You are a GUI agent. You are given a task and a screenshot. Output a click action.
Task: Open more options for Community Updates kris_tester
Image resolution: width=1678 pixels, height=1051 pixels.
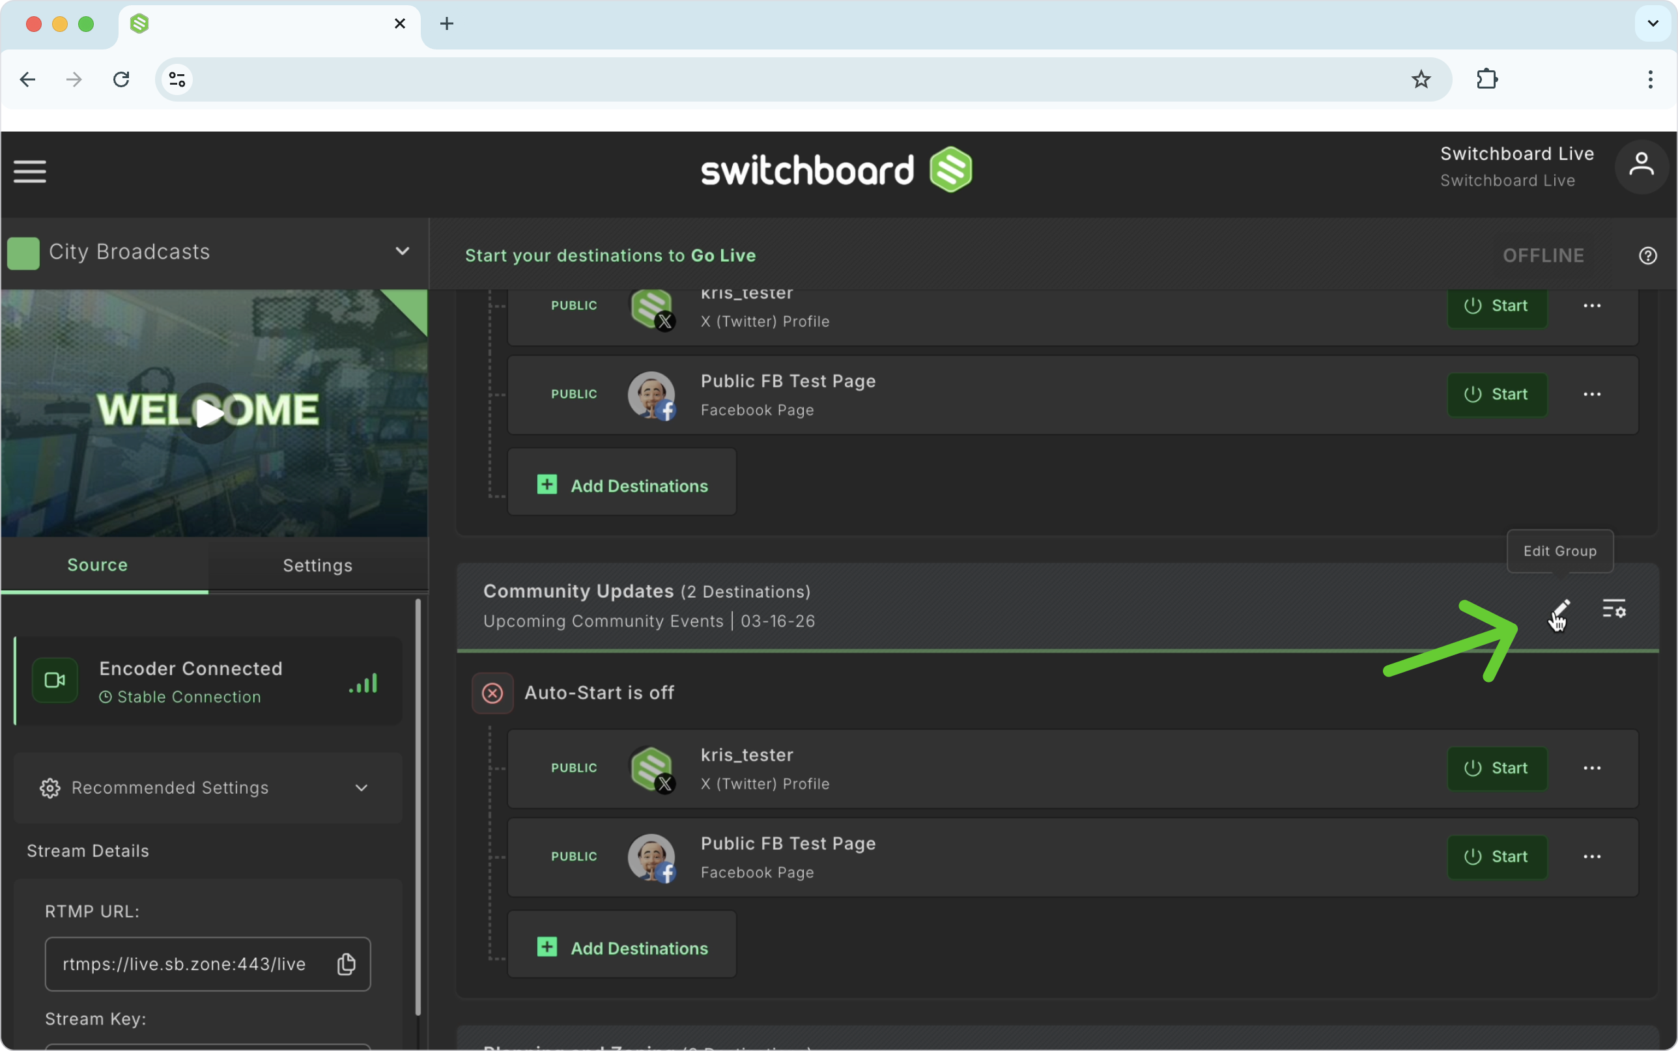click(x=1592, y=768)
